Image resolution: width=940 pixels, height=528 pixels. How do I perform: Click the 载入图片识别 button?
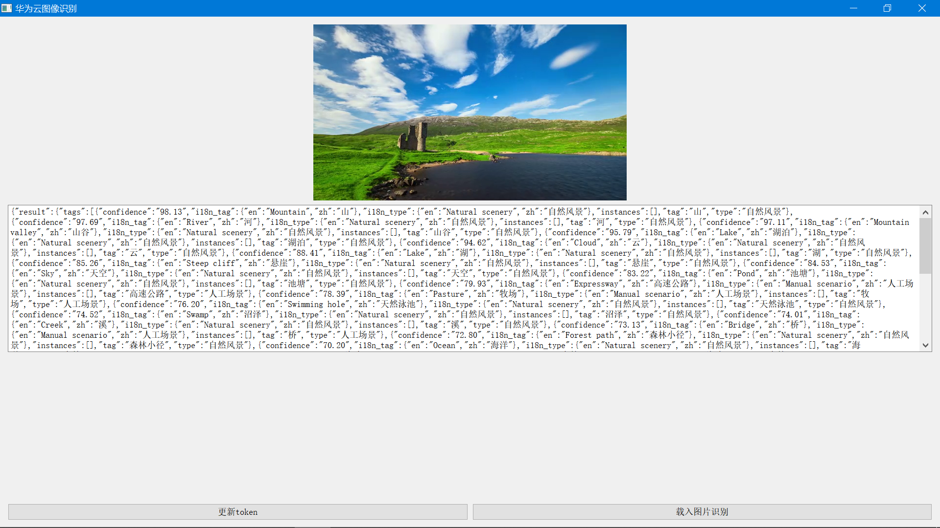click(x=702, y=512)
